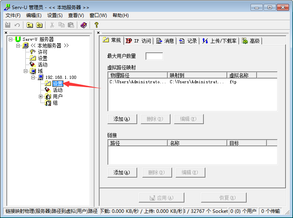This screenshot has height=218, width=293.
Task: Open the 活动 node under 本地服务器
Action: coord(42,65)
